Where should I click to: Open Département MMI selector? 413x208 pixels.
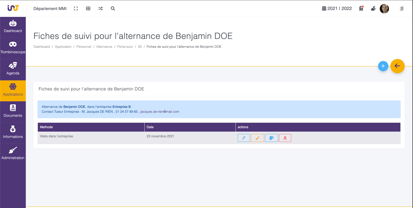click(x=50, y=9)
